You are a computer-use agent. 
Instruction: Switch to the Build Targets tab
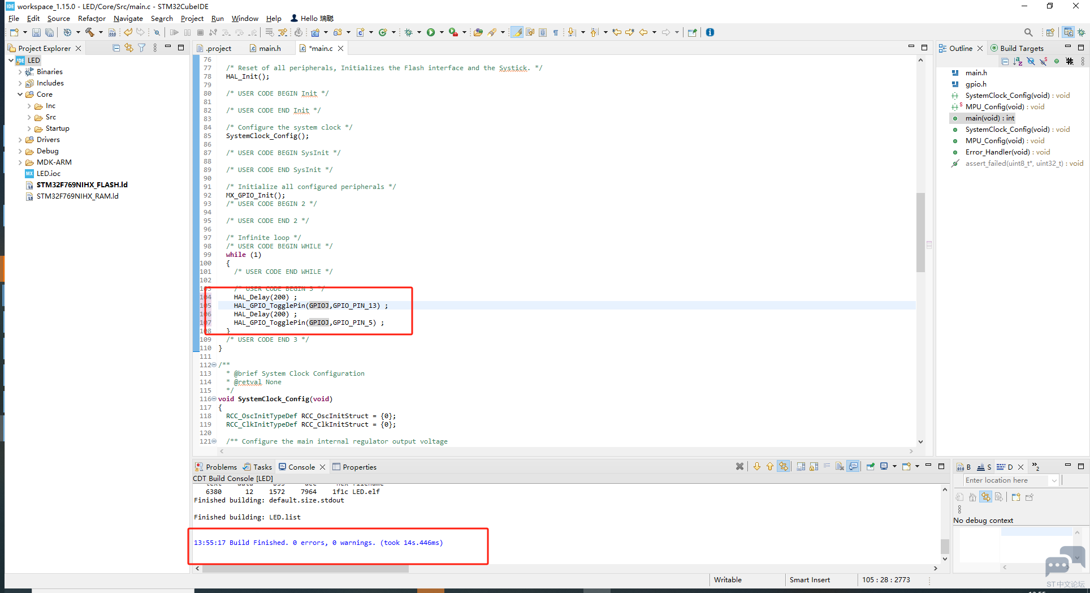pyautogui.click(x=1017, y=48)
